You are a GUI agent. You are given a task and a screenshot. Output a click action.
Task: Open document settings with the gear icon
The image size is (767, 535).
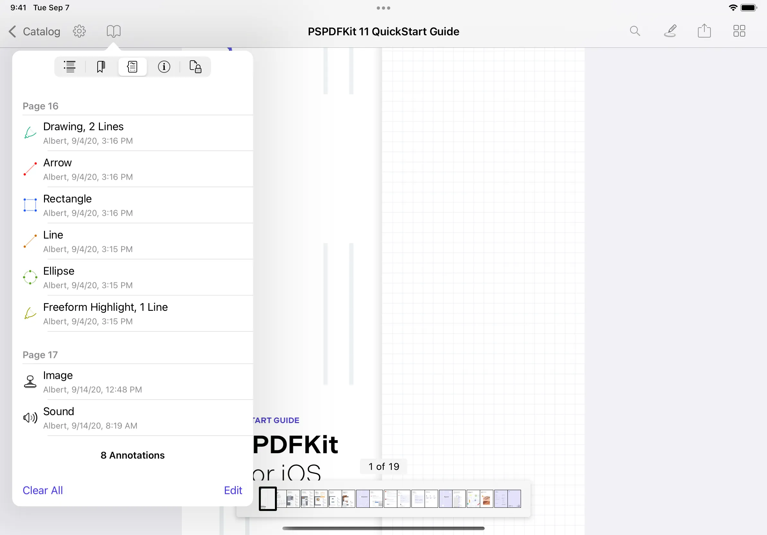79,31
